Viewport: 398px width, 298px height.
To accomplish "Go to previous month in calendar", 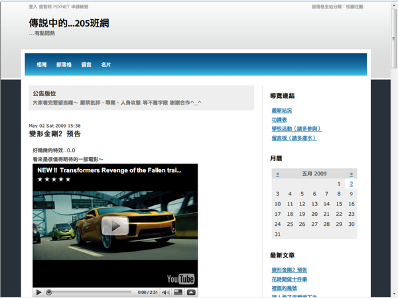I will click(277, 174).
